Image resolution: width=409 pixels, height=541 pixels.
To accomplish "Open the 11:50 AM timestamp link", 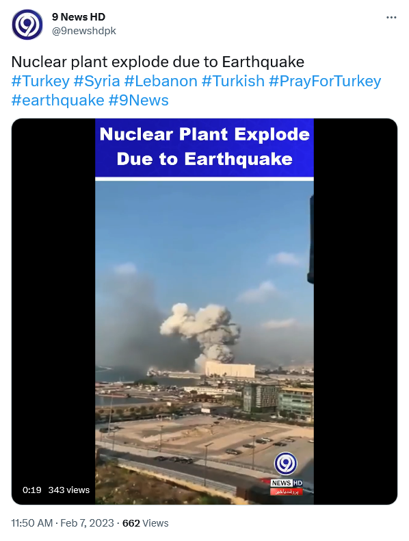I will 32,523.
